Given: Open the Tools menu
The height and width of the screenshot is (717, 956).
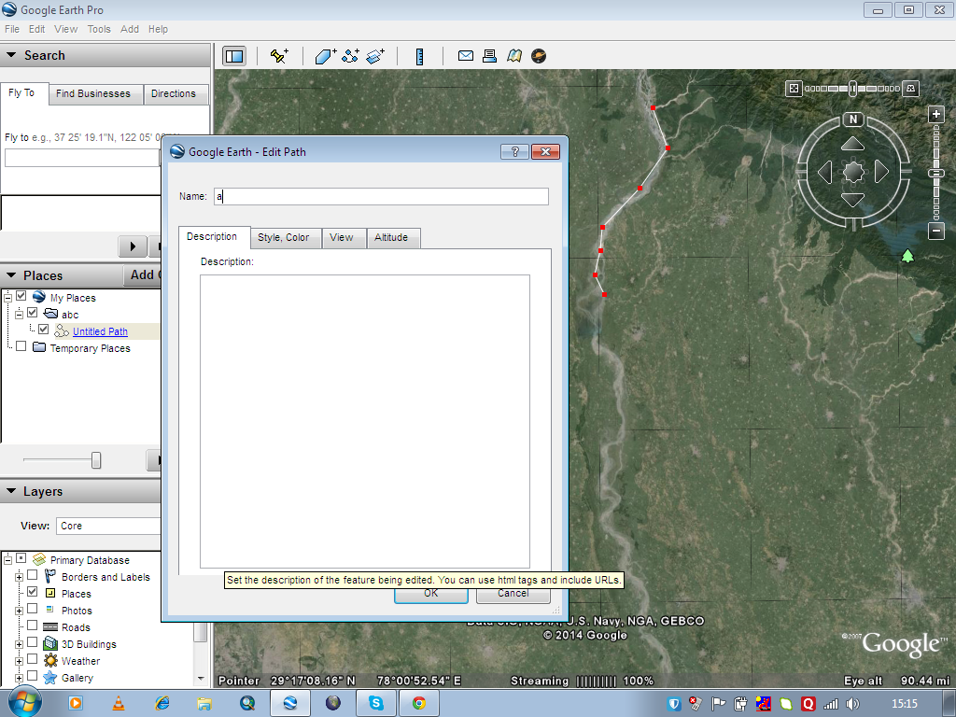Looking at the screenshot, I should tap(98, 29).
